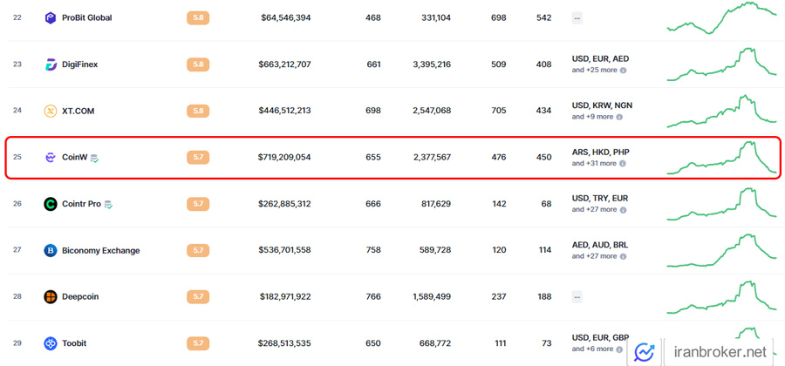Click the Cointr Pro logo icon
Screen dimensions: 785x366
pyautogui.click(x=51, y=204)
